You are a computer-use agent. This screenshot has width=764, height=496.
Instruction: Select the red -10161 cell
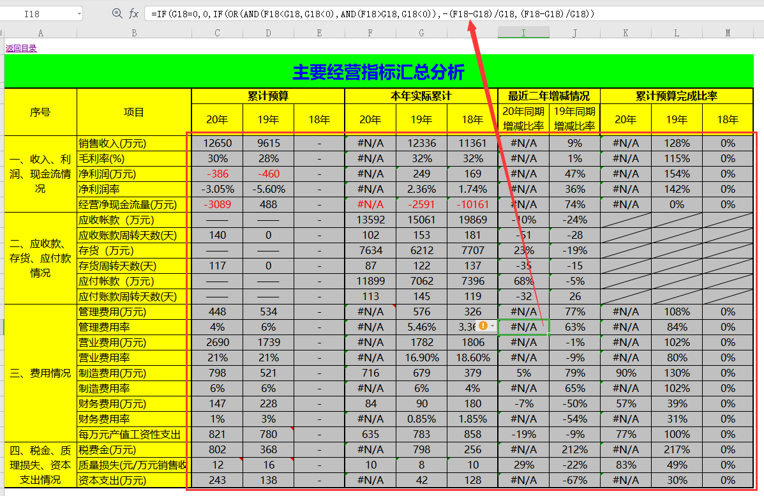(x=472, y=205)
